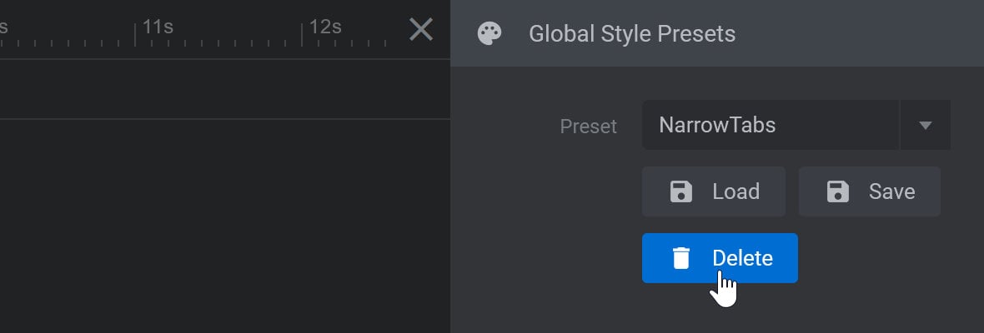Screen dimensions: 984x333
Task: Click the trash can icon on Delete
Action: pyautogui.click(x=681, y=258)
